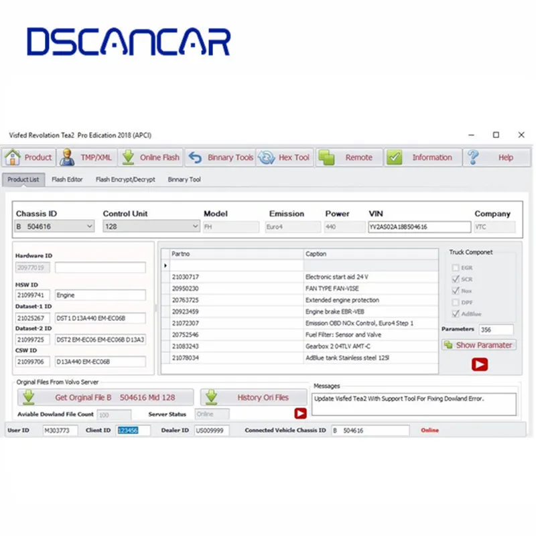Click DST1 D13A440 EM-EC06B field
This screenshot has width=536, height=536.
[x=100, y=318]
